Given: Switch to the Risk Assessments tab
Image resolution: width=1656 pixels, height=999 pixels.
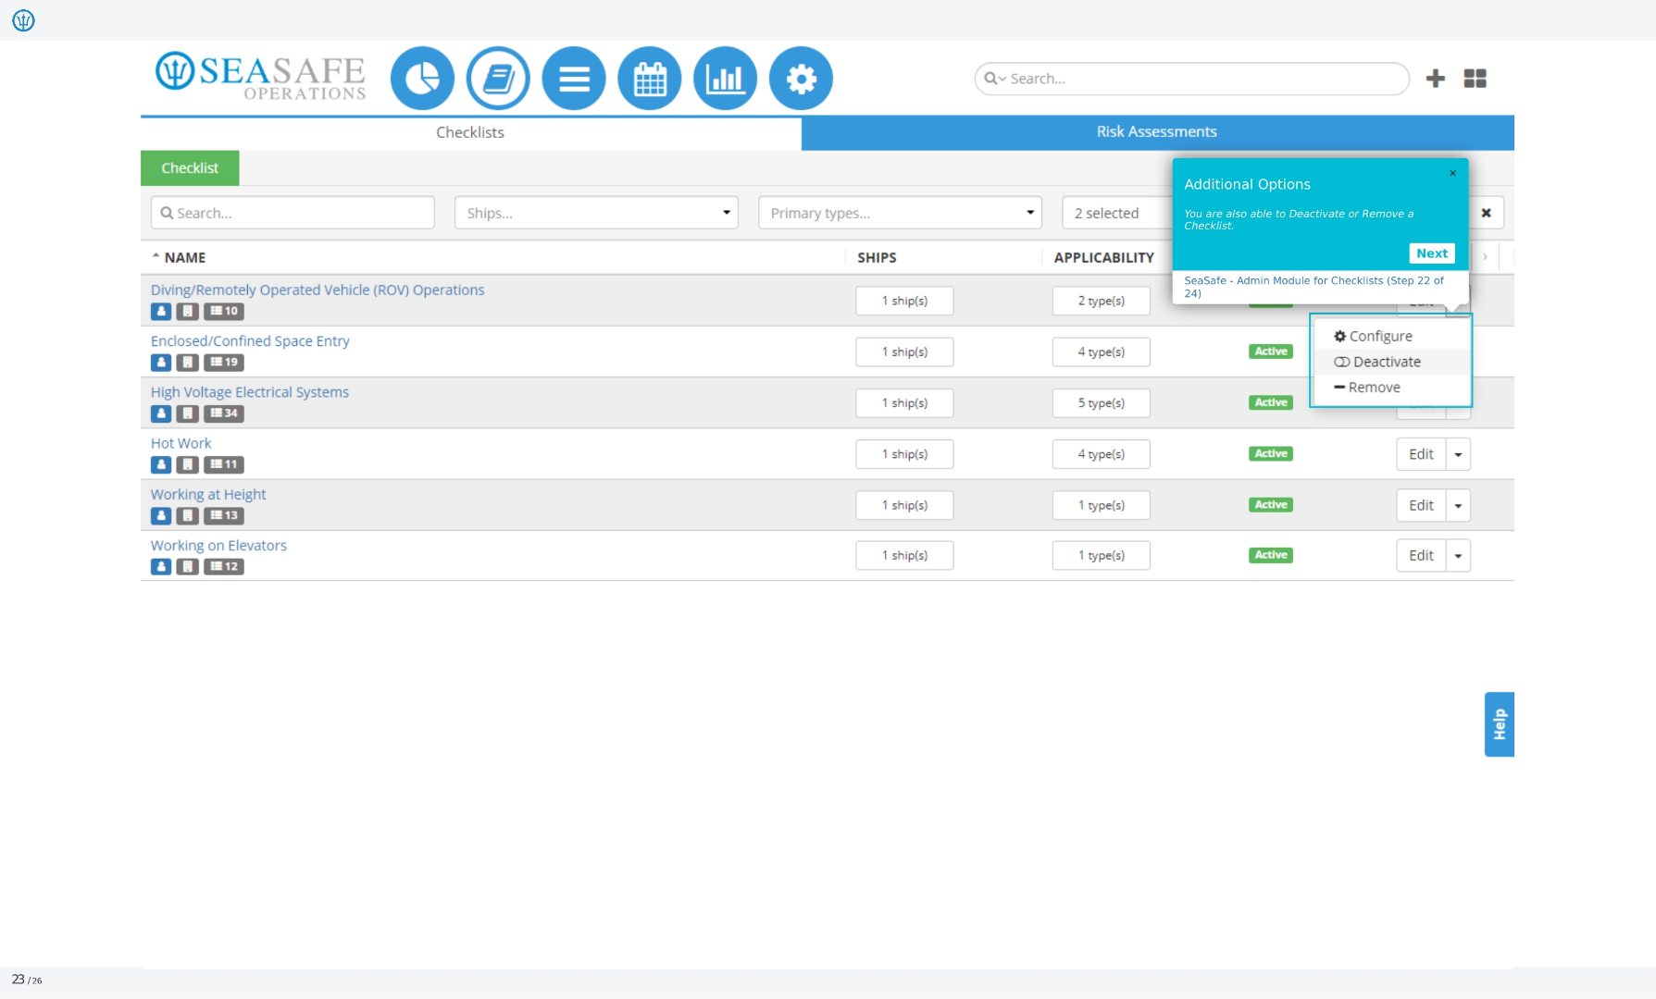Looking at the screenshot, I should 1157,132.
